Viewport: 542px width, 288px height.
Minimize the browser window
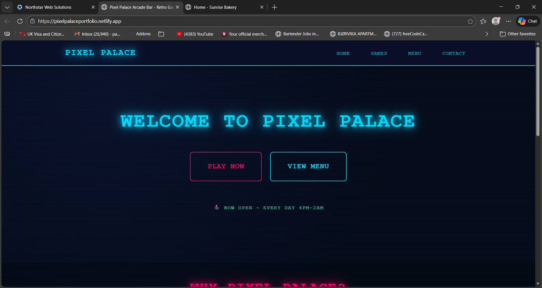(x=501, y=7)
